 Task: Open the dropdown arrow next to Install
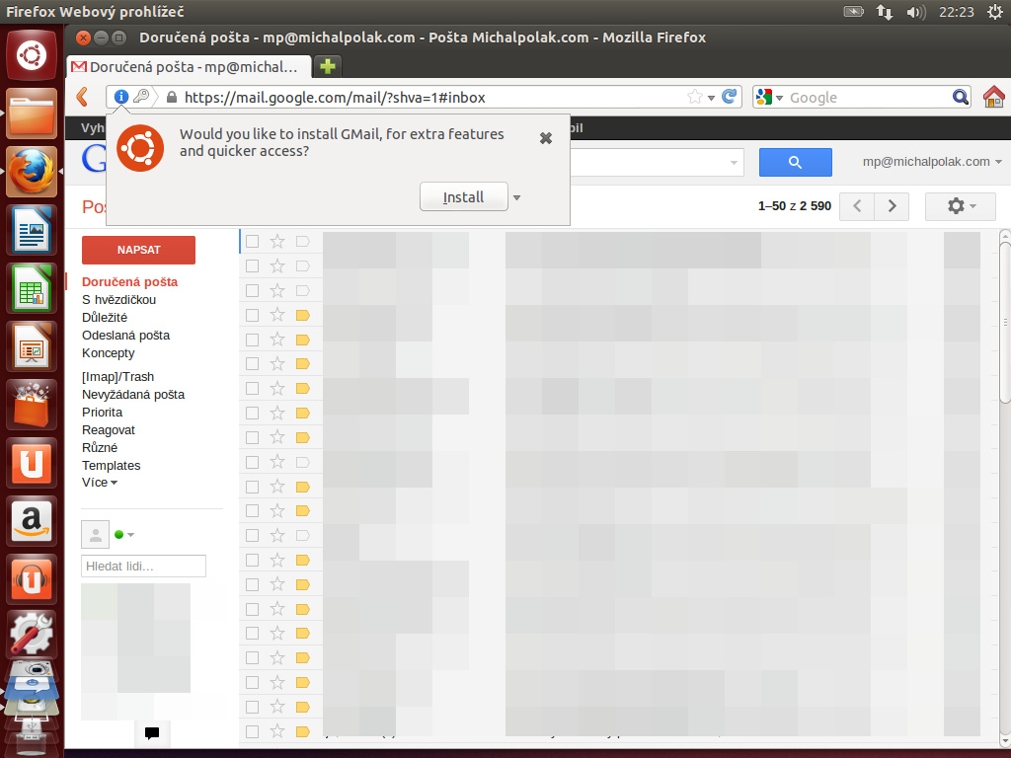click(x=516, y=197)
